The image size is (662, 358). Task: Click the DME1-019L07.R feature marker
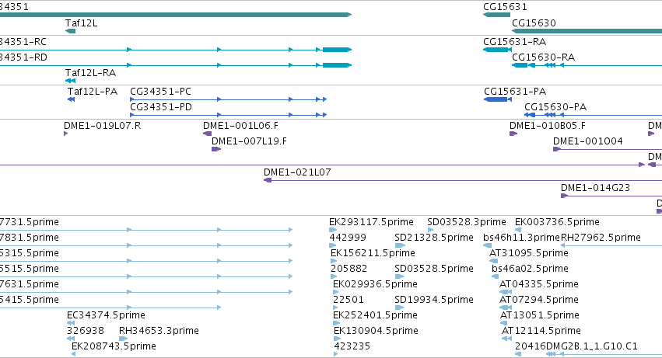click(x=65, y=134)
